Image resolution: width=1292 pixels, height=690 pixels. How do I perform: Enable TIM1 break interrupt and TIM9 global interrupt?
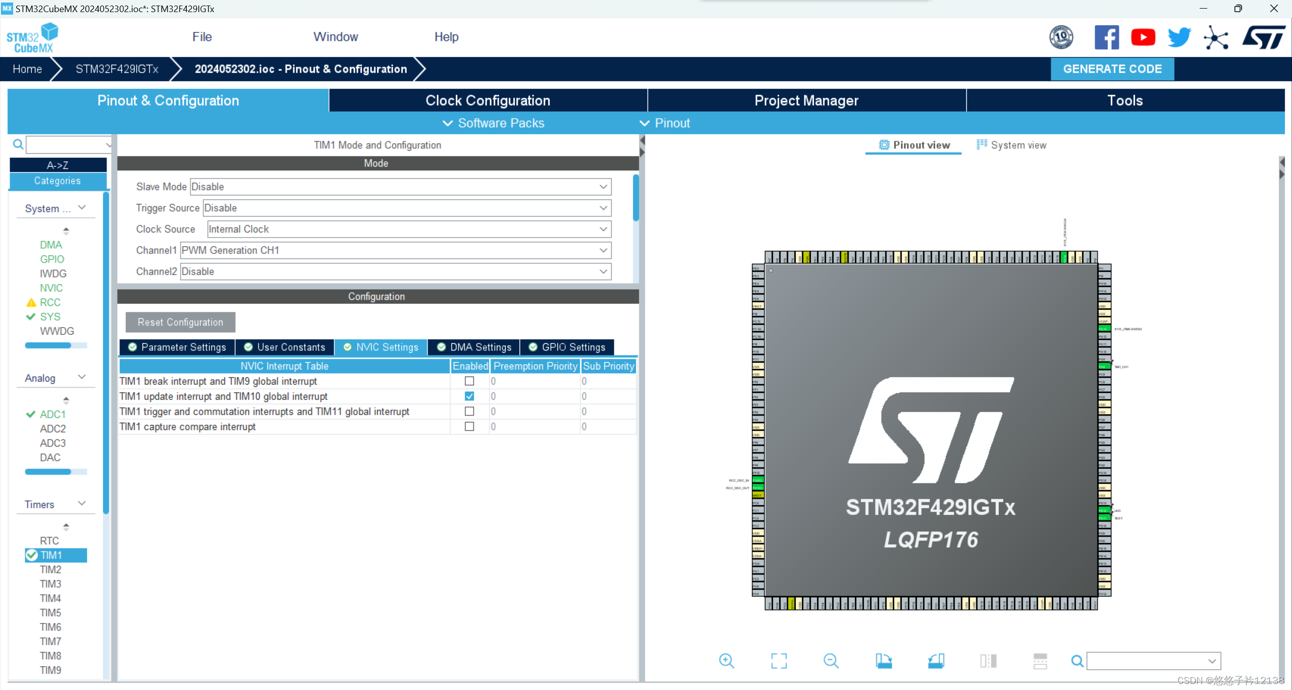(469, 381)
